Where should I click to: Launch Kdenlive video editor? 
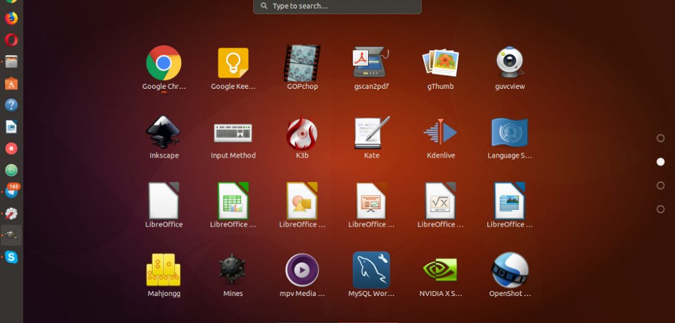coord(440,132)
